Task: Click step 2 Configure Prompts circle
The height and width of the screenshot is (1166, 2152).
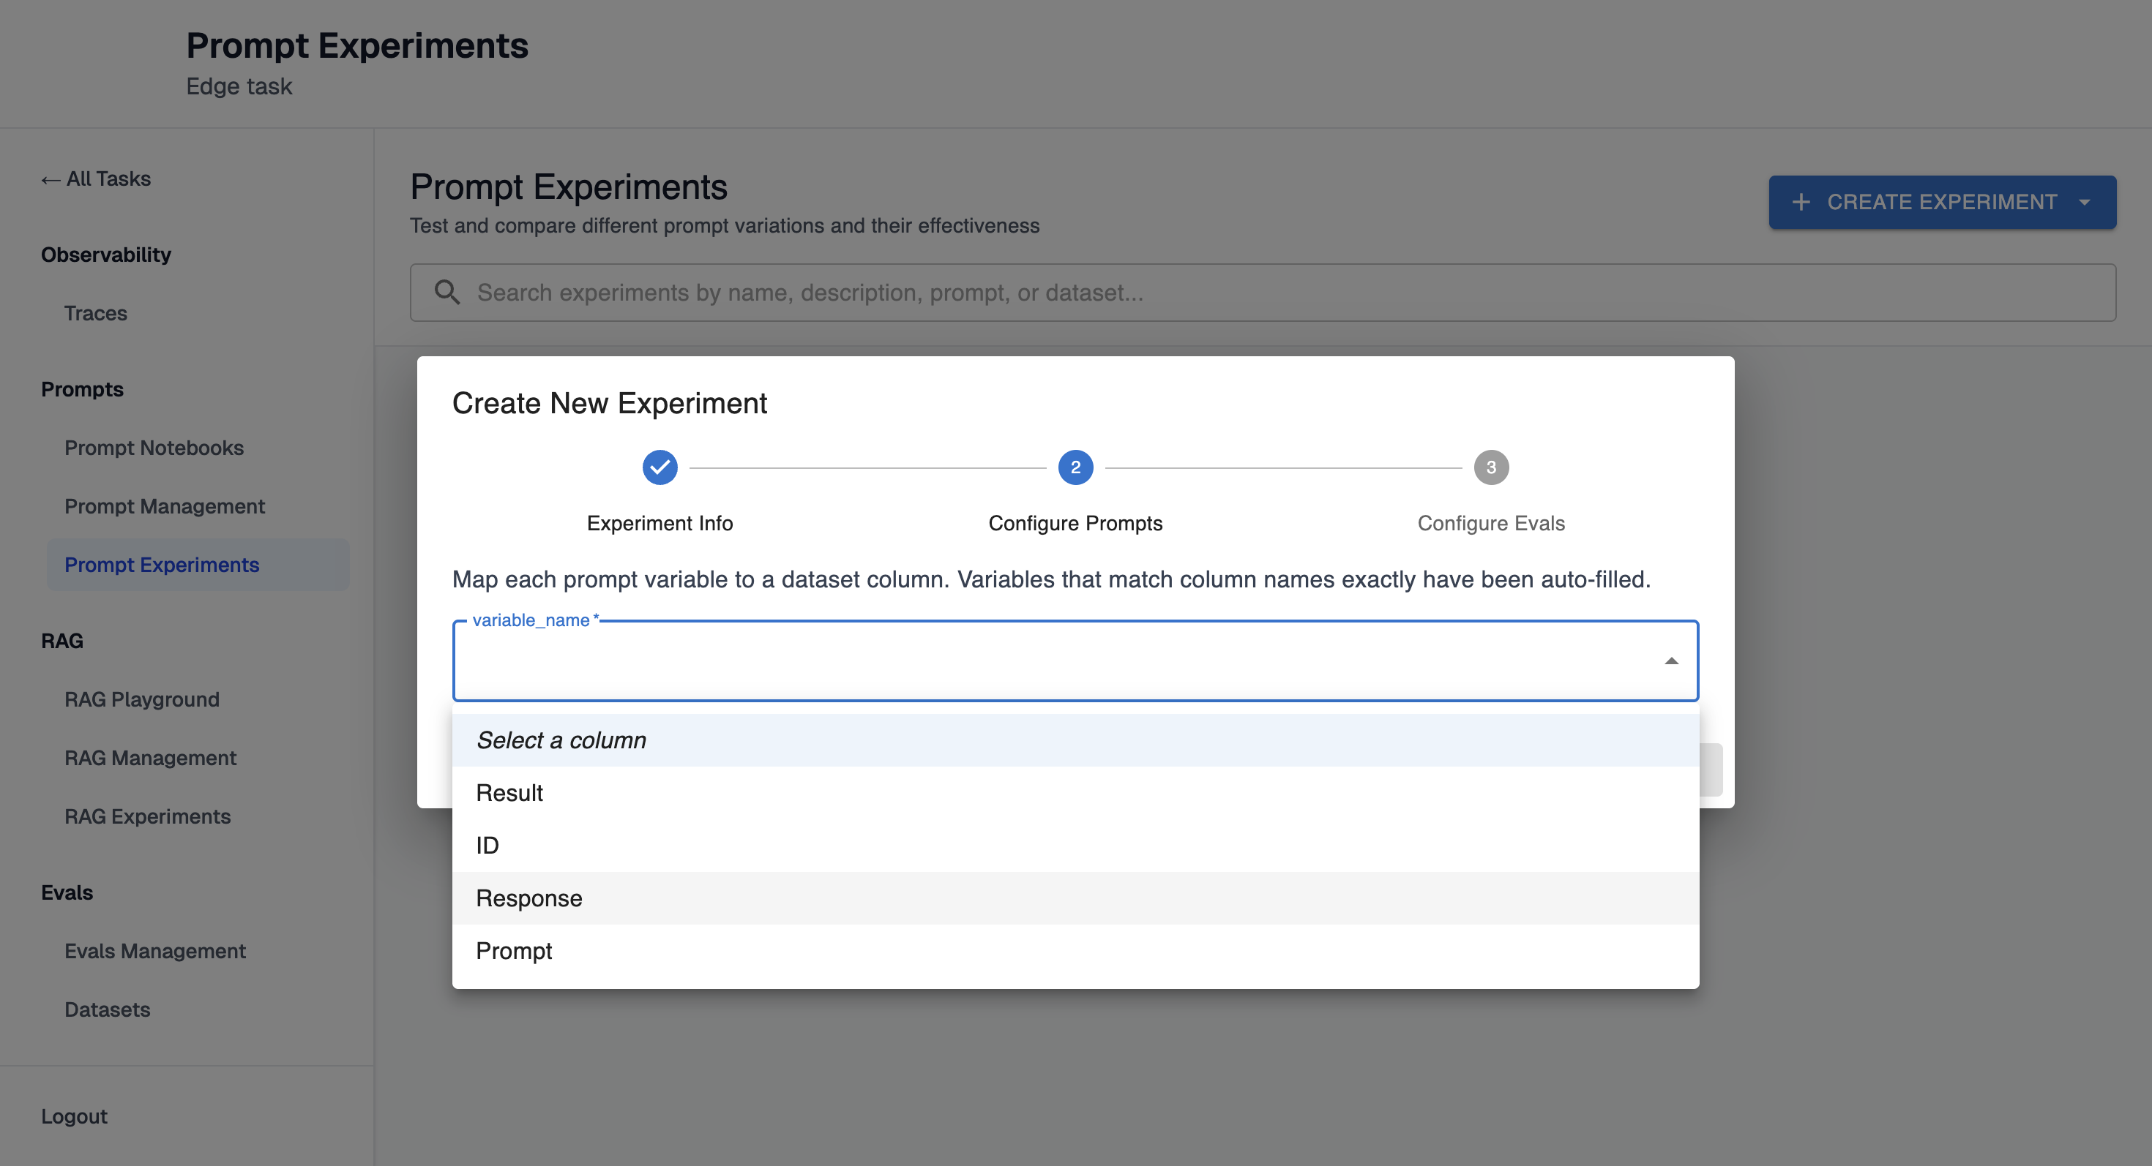Action: 1075,467
